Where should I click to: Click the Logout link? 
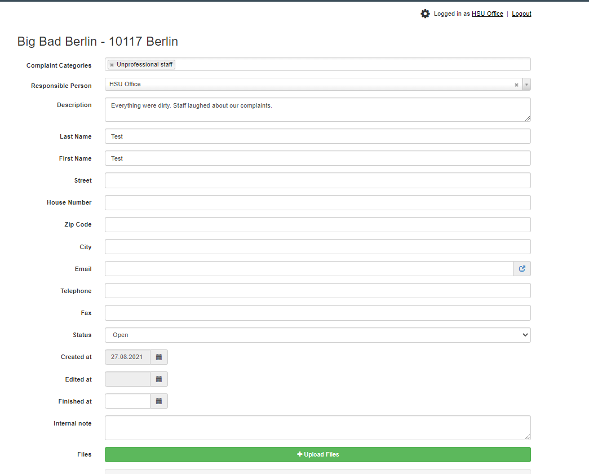[521, 14]
